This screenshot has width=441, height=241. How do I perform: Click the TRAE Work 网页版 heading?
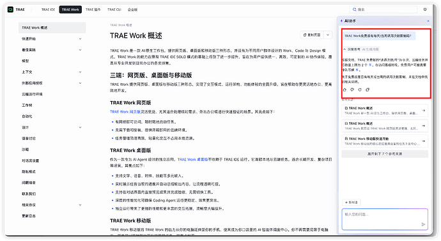(x=130, y=103)
